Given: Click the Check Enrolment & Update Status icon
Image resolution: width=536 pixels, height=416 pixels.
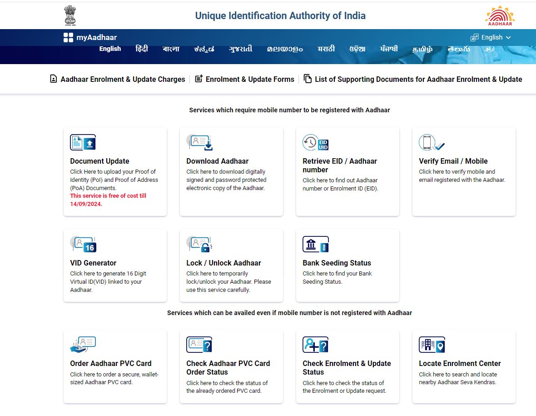Looking at the screenshot, I should [x=315, y=345].
